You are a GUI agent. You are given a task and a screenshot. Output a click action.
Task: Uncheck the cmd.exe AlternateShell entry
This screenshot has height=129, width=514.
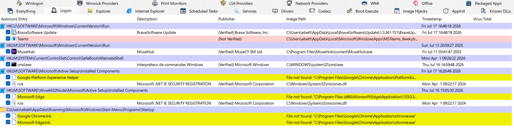click(8, 64)
